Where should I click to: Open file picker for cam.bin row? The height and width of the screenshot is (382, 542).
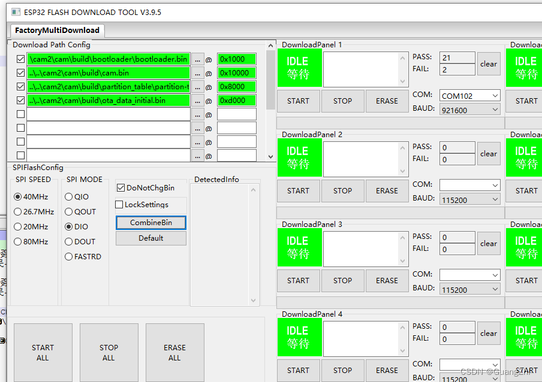pos(198,72)
